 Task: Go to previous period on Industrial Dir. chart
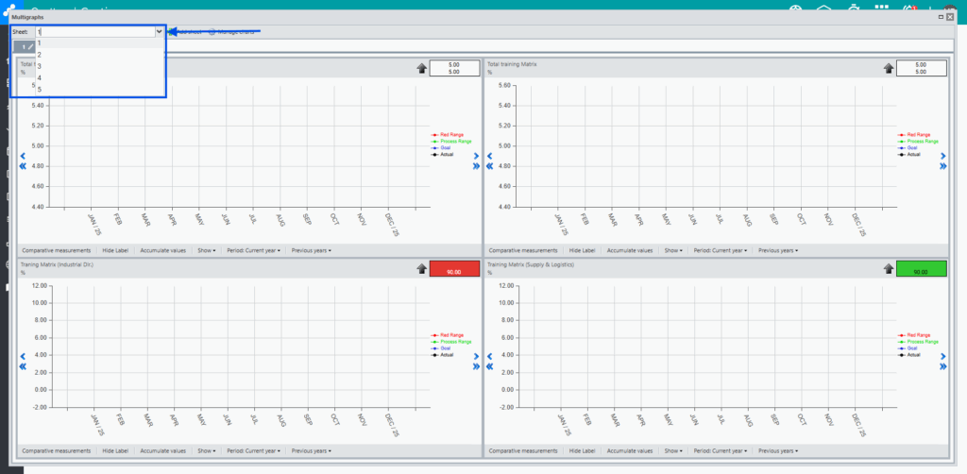[x=23, y=356]
